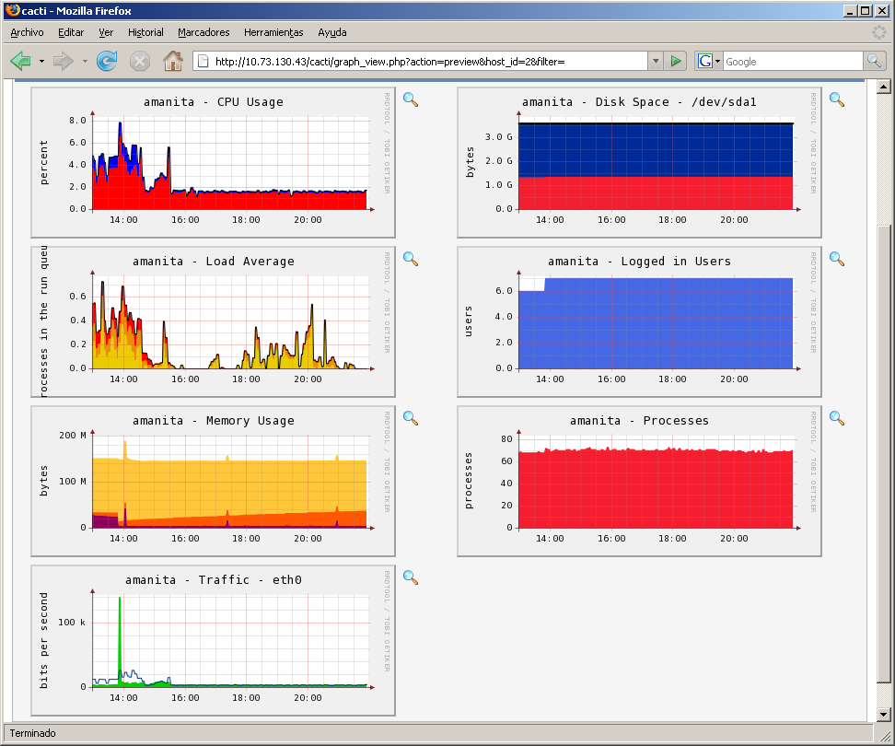Click magnifier beside Logged in Users graph
This screenshot has height=746, width=895.
click(837, 259)
